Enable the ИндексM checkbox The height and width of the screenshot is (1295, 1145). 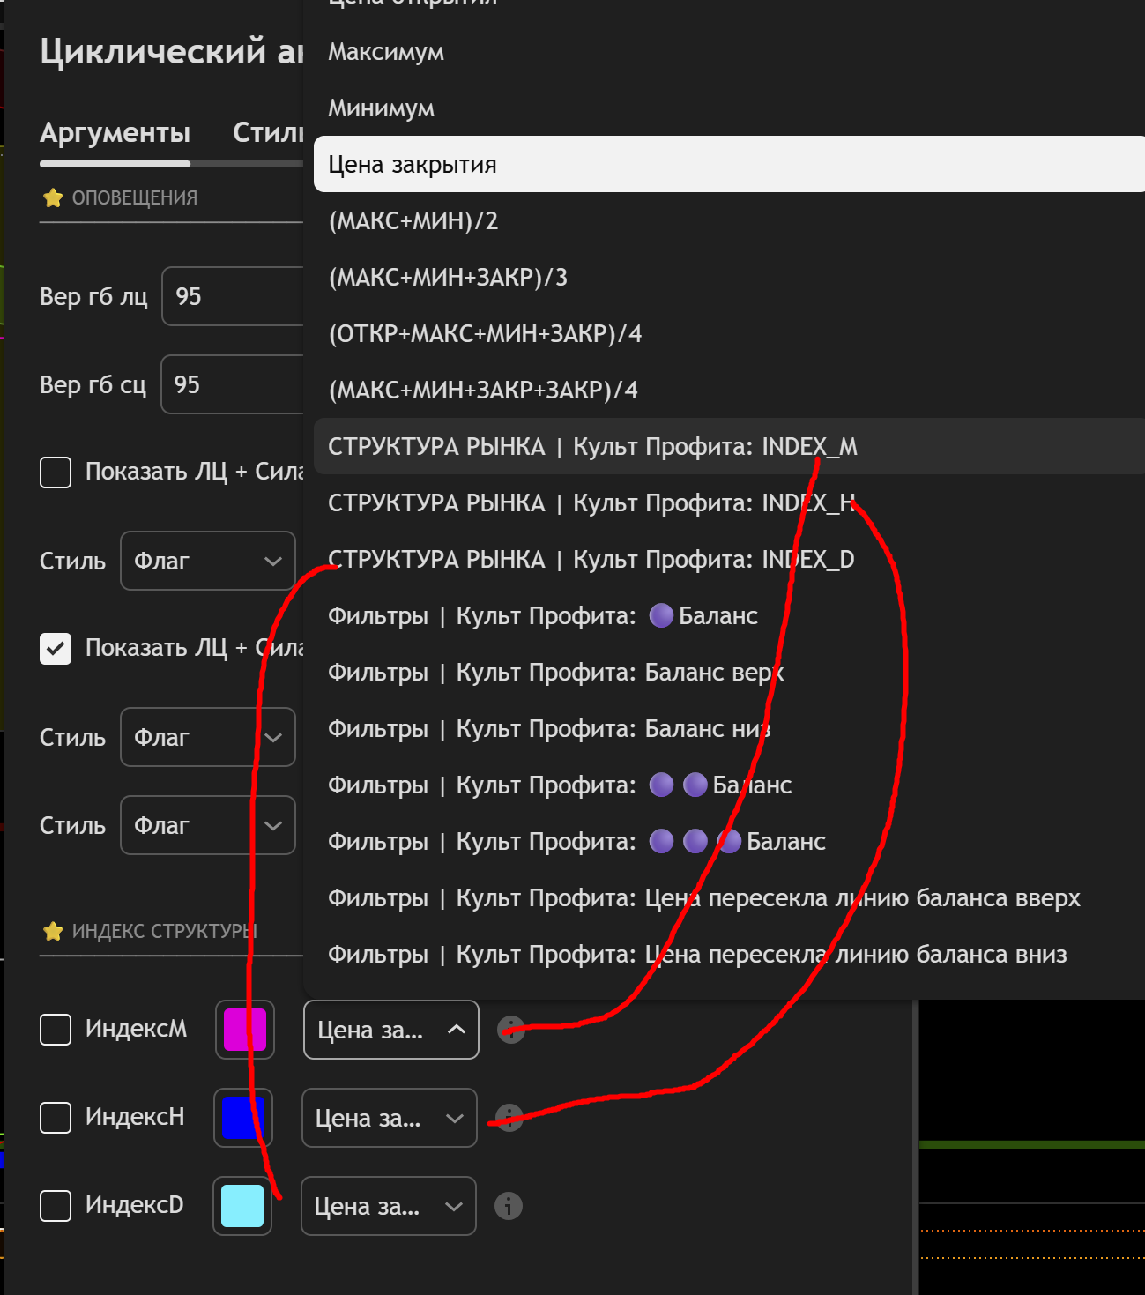tap(56, 1030)
